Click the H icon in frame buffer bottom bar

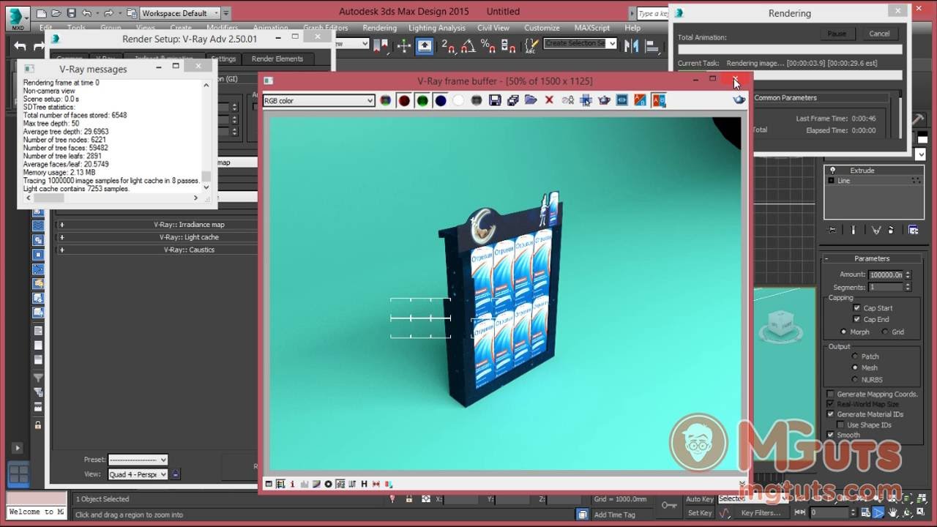(x=364, y=484)
